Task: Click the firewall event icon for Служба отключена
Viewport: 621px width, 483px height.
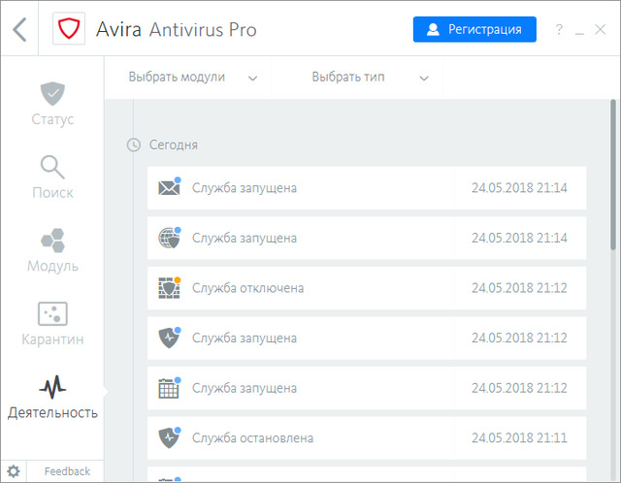Action: click(x=169, y=288)
